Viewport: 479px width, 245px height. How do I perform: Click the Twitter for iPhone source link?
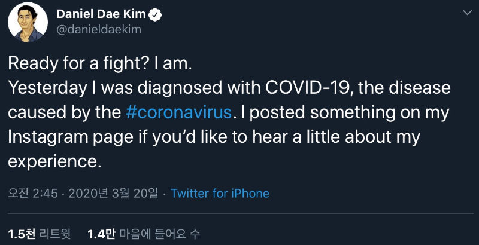click(x=220, y=193)
